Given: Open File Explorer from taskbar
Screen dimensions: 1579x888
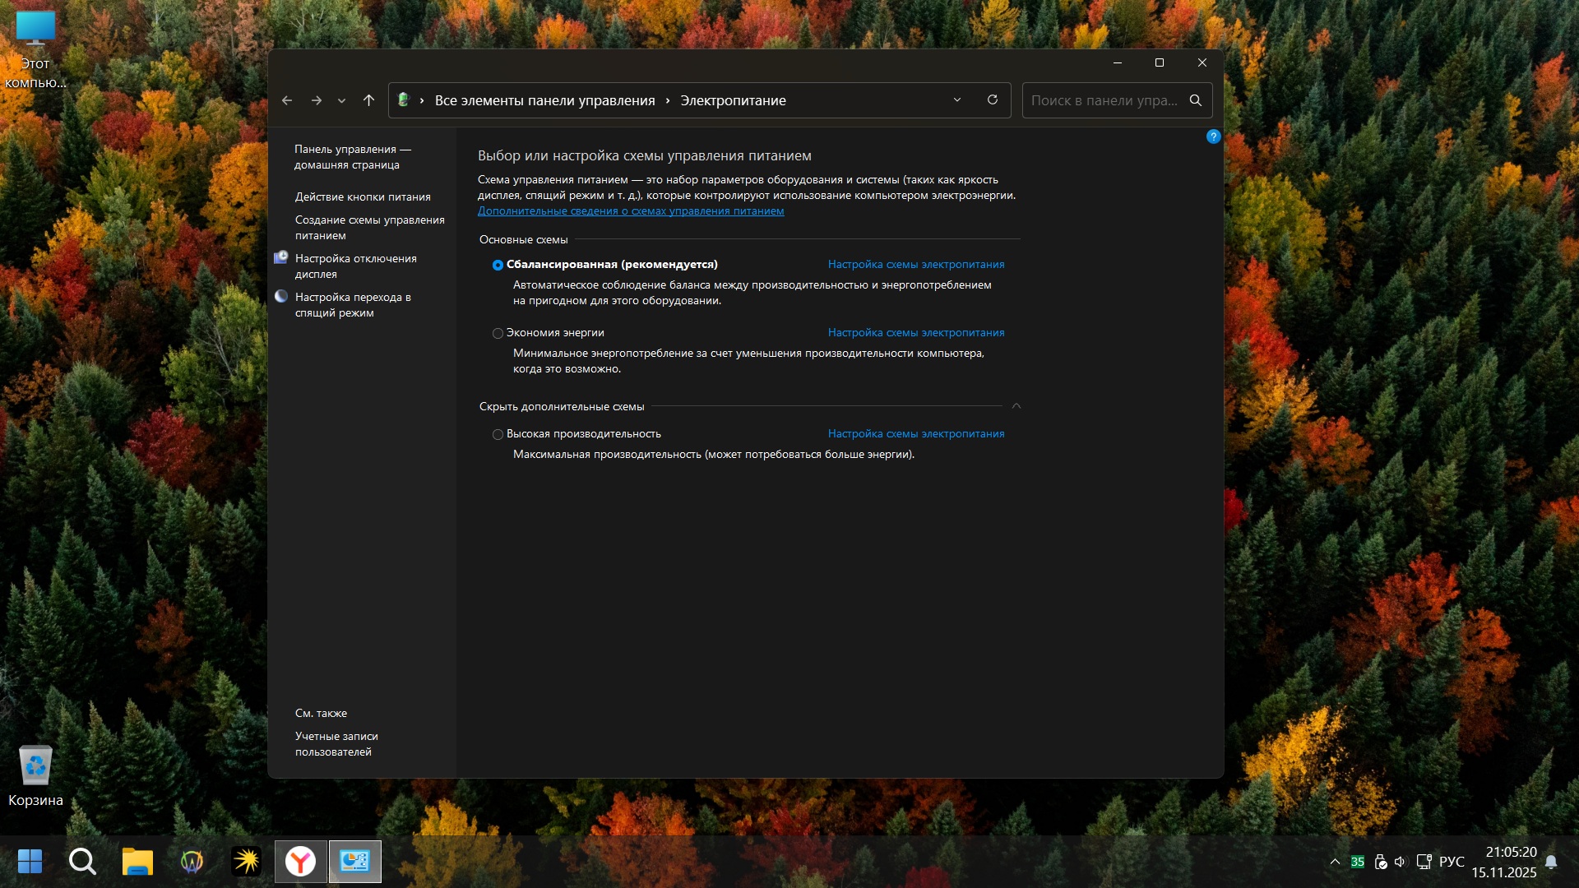Looking at the screenshot, I should coord(137,861).
